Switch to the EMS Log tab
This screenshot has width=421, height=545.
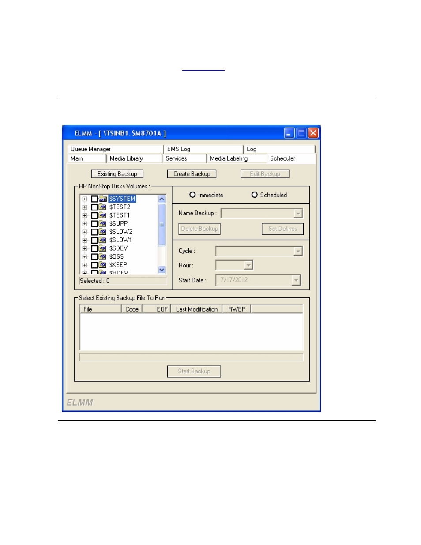click(203, 149)
